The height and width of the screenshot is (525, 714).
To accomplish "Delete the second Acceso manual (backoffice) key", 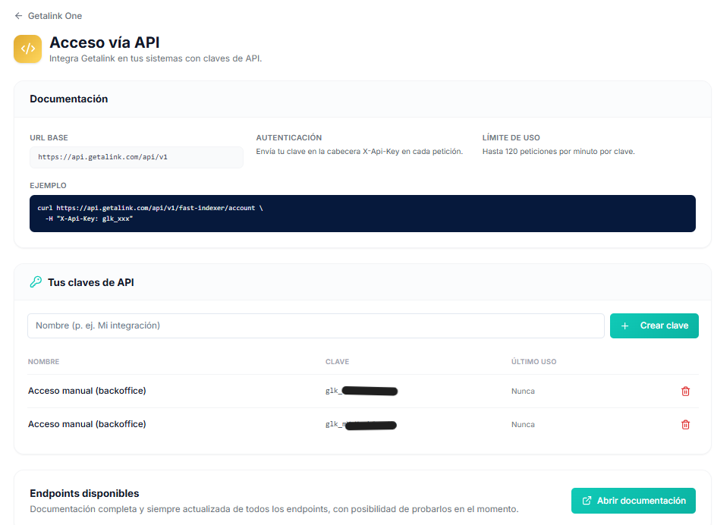I will (685, 424).
